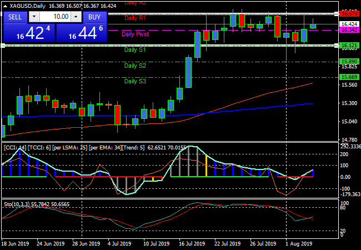Click the green 15.669 price tag
The image size is (361, 250).
(349, 77)
